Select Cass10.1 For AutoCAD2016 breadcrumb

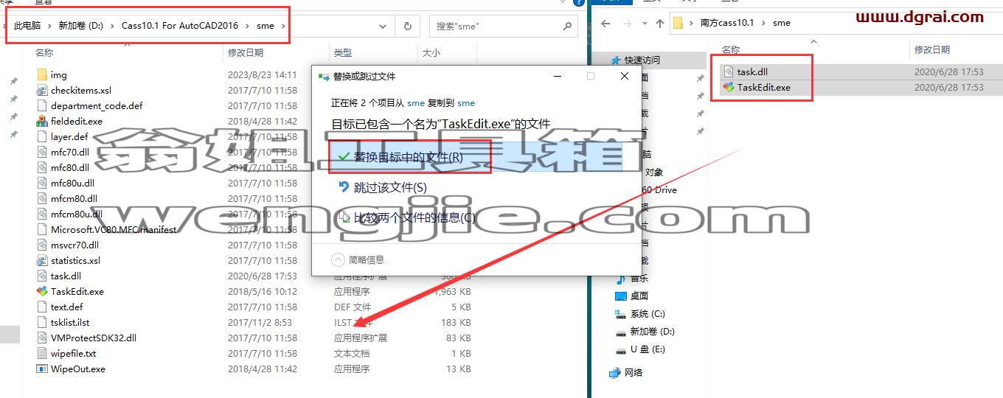pos(180,26)
